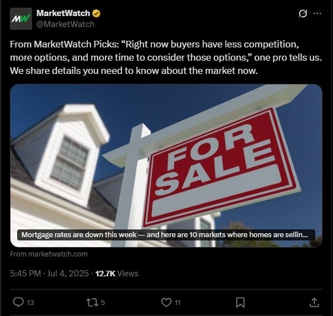Click the tweet text about buyers' competition
The width and height of the screenshot is (333, 316).
(166, 57)
